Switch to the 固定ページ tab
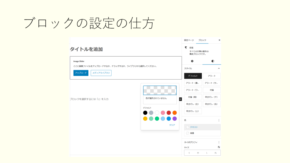 189,40
